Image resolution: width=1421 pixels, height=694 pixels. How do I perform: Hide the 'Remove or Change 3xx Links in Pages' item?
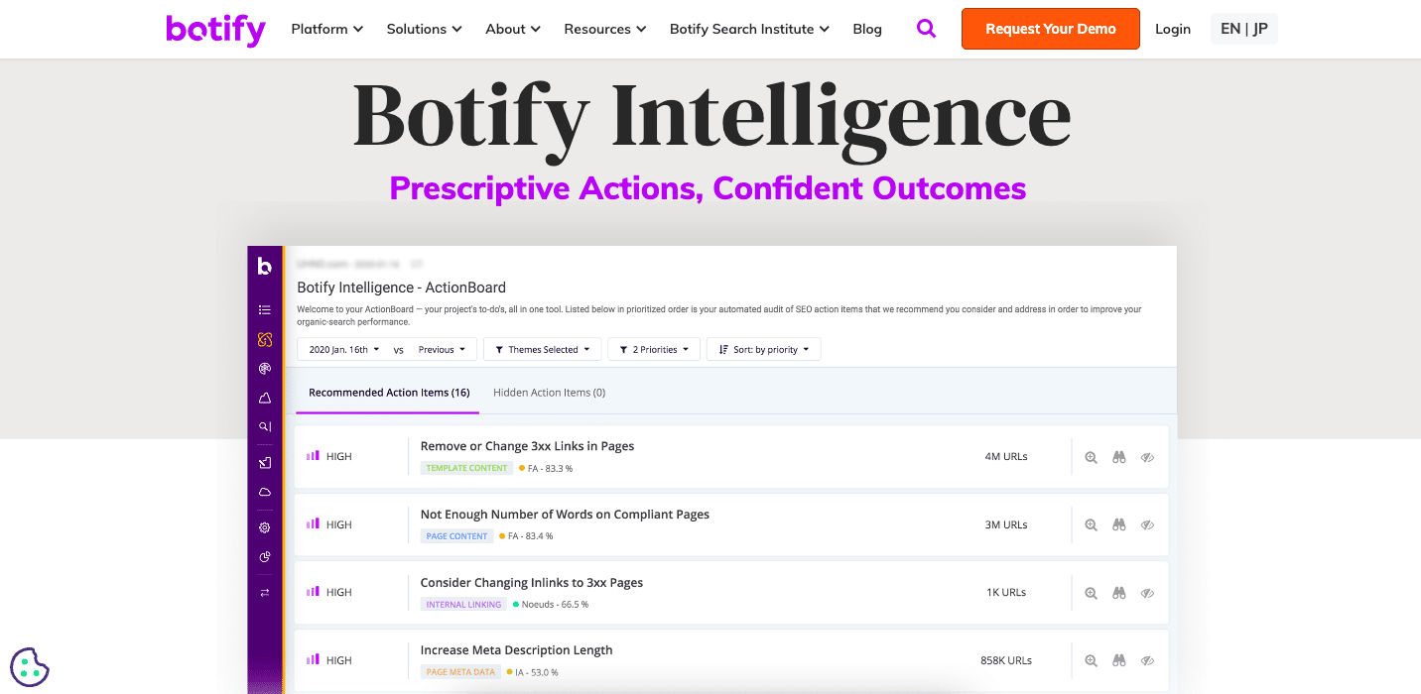click(1147, 457)
